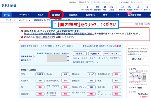Open the 入金 link
This screenshot has height=98, width=151.
click(76, 58)
